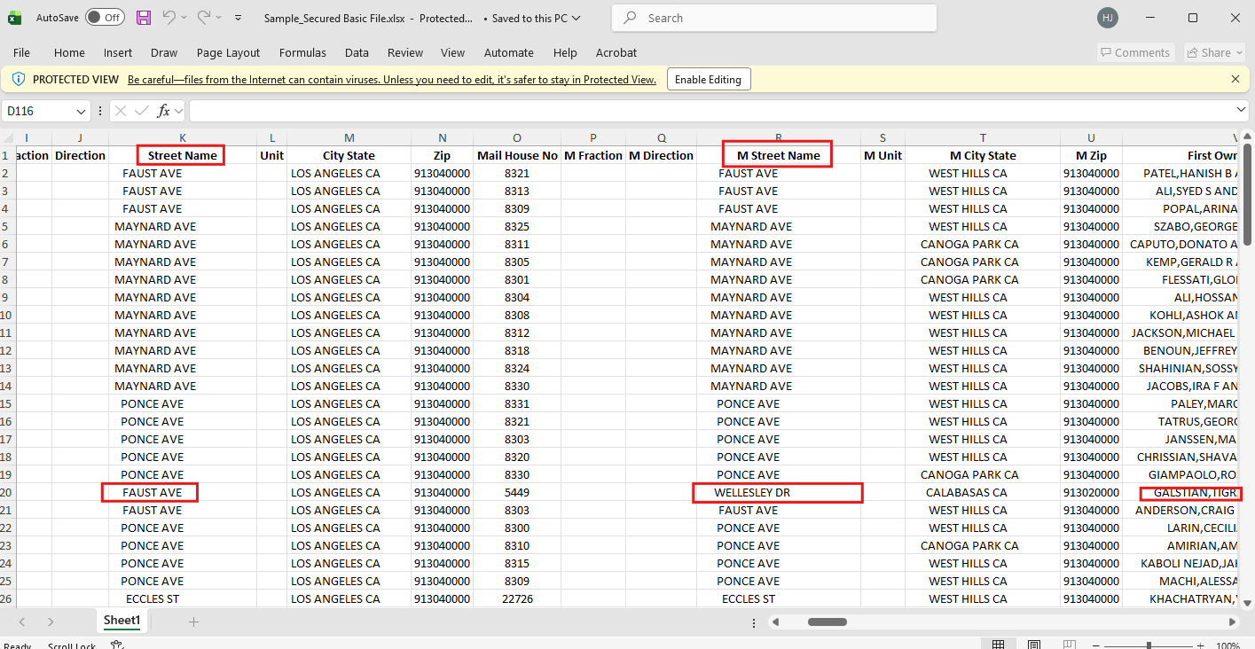Click the Redo arrow icon
1255x649 pixels.
coord(203,18)
